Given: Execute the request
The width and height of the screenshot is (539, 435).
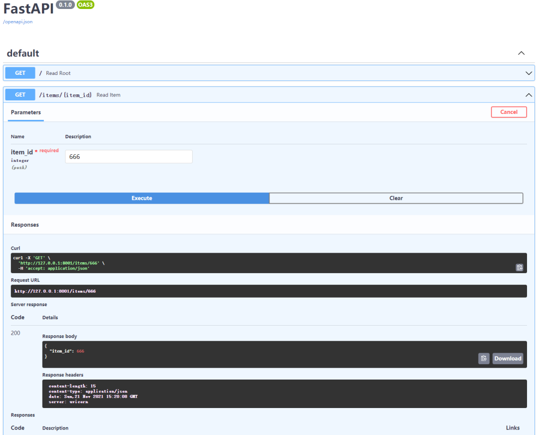Looking at the screenshot, I should click(142, 198).
